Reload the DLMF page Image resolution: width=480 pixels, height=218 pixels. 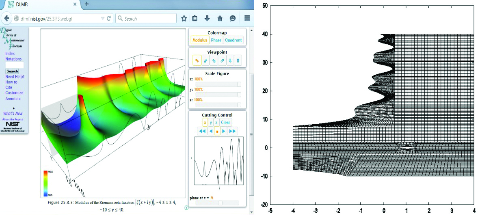coord(109,19)
